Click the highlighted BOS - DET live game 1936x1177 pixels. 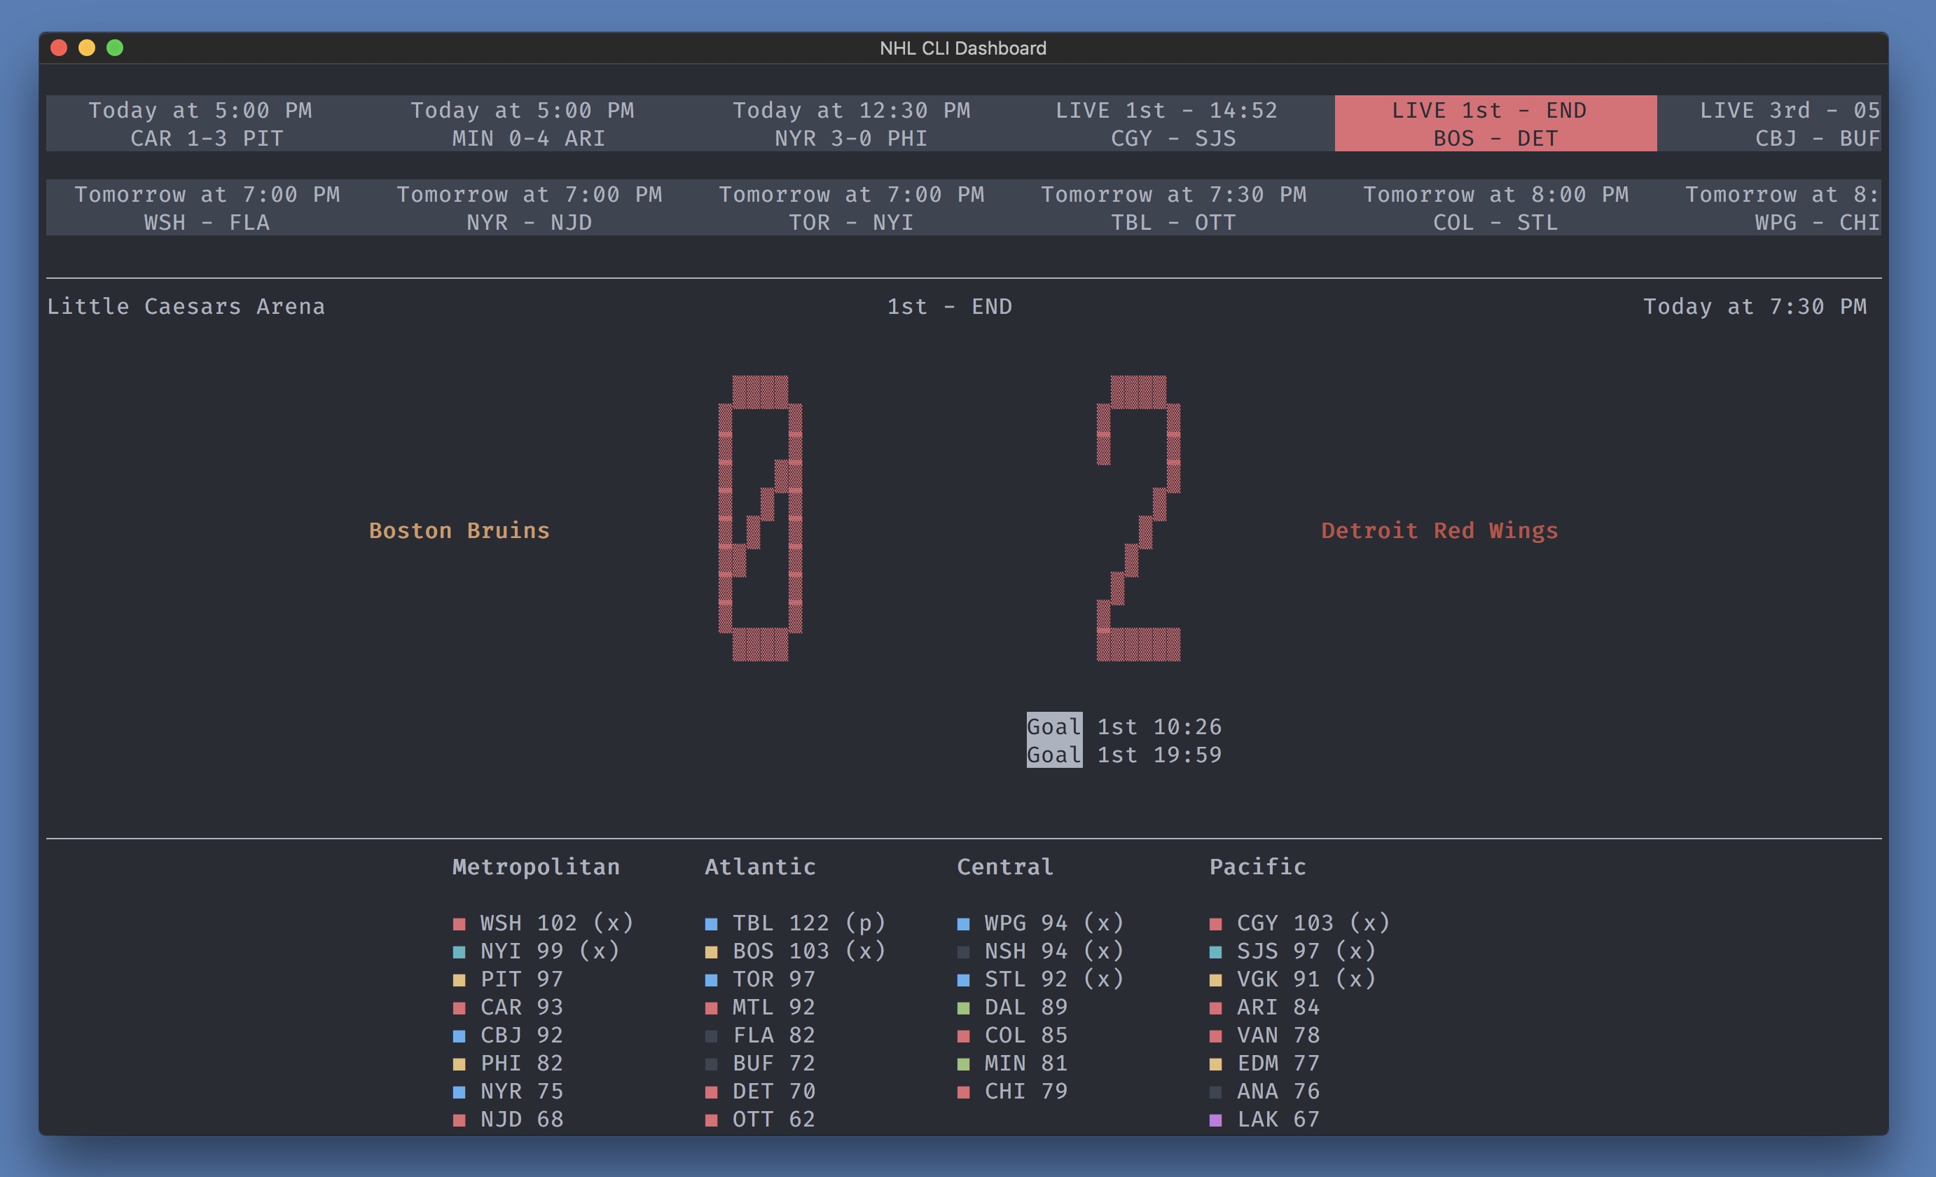1495,123
